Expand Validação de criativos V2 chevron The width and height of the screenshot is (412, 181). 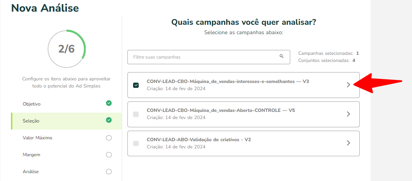click(x=348, y=143)
